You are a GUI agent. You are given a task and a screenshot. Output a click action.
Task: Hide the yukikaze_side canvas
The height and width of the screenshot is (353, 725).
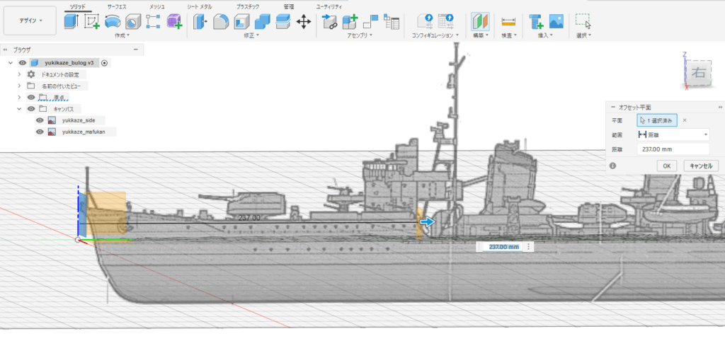click(40, 120)
